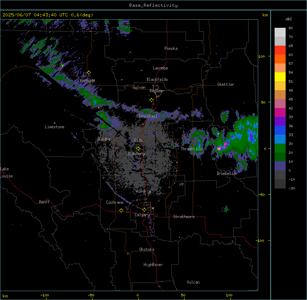Click the Cochrane town label

tap(115, 202)
